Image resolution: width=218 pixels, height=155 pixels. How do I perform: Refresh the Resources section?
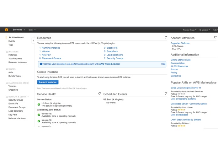click(166, 37)
